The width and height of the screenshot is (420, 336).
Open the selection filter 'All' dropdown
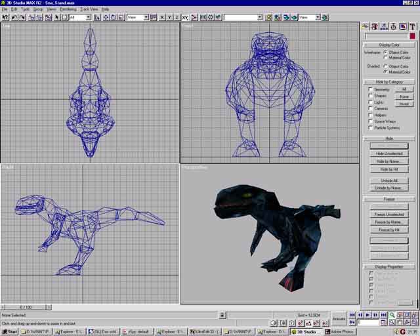[x=80, y=17]
